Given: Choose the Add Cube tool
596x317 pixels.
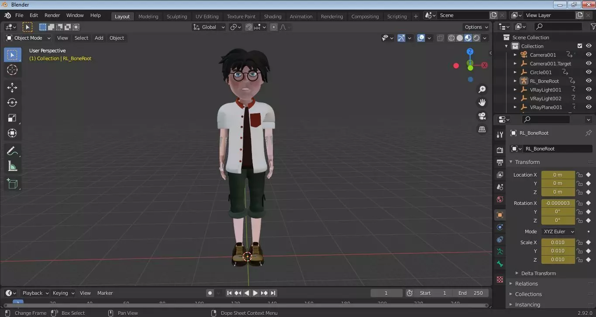Looking at the screenshot, I should [x=12, y=184].
